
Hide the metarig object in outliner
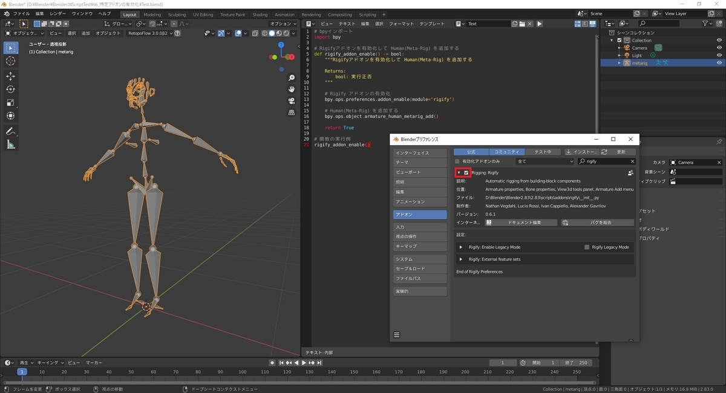click(x=719, y=63)
